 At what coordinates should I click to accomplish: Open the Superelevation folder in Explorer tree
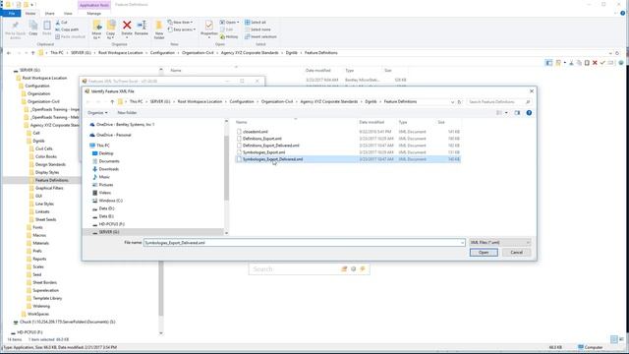pyautogui.click(x=45, y=291)
